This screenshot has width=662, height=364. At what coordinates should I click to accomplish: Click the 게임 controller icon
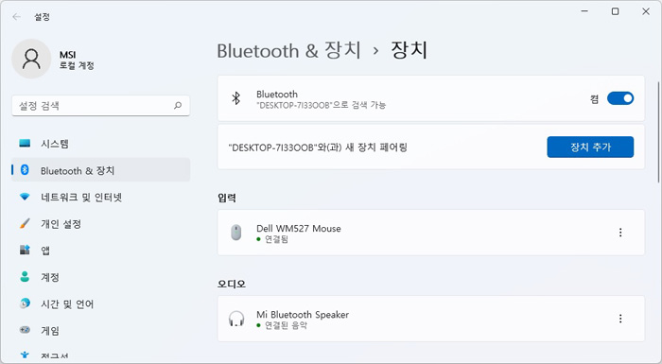pyautogui.click(x=25, y=330)
